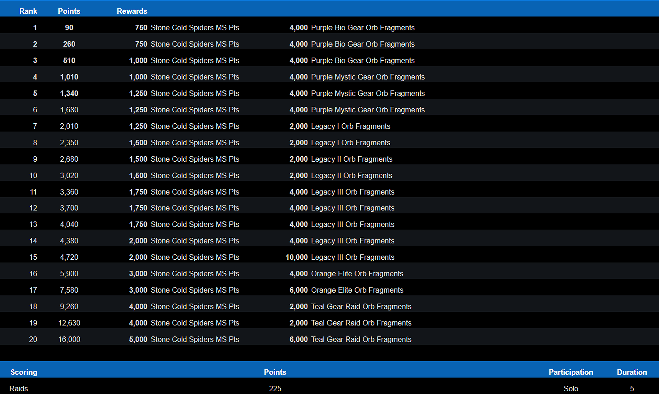Click 10,000 Legacy III Orb Fragments reward
Screen dimensions: 659x394
(x=352, y=257)
